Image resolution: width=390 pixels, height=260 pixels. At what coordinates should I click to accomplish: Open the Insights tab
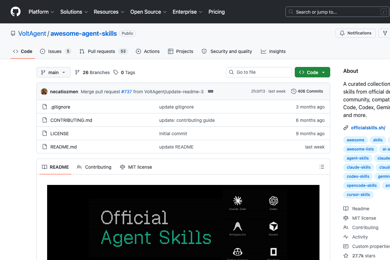(273, 51)
